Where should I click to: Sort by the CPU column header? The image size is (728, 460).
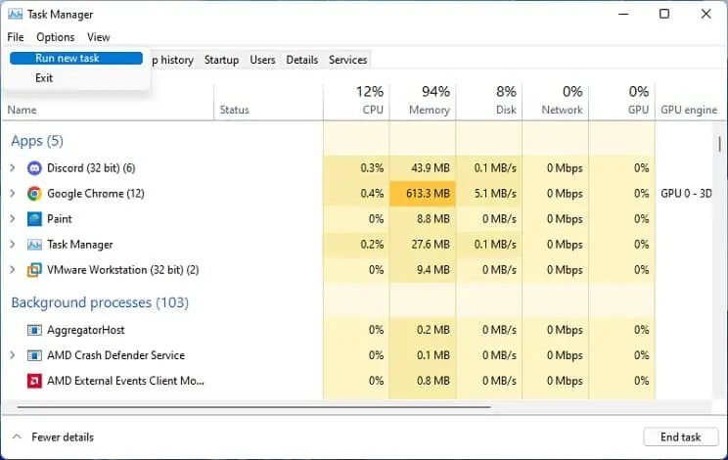click(x=356, y=102)
